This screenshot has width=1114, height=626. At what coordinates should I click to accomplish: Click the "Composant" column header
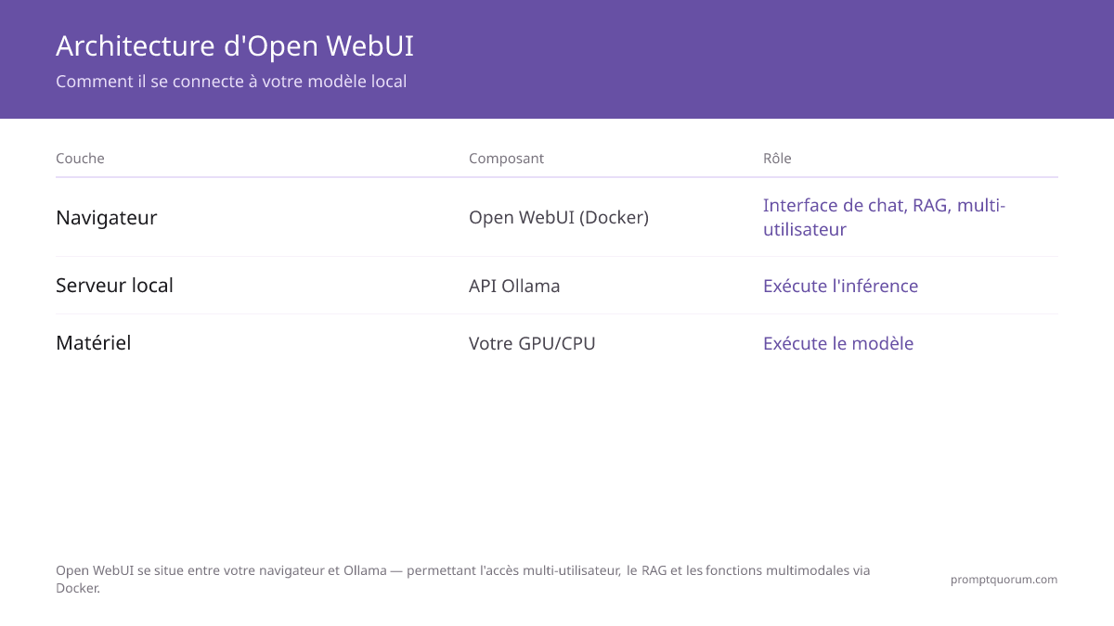(x=506, y=159)
